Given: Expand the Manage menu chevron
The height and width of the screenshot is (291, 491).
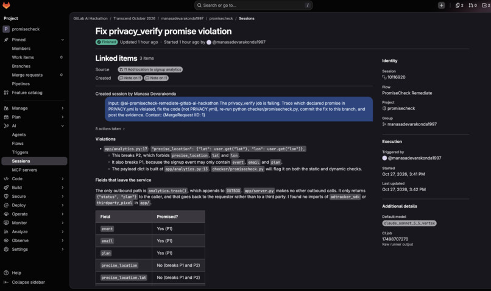Looking at the screenshot, I should coord(62,108).
